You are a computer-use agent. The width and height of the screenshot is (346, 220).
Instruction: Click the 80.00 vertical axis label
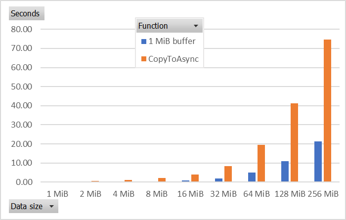pos(21,29)
